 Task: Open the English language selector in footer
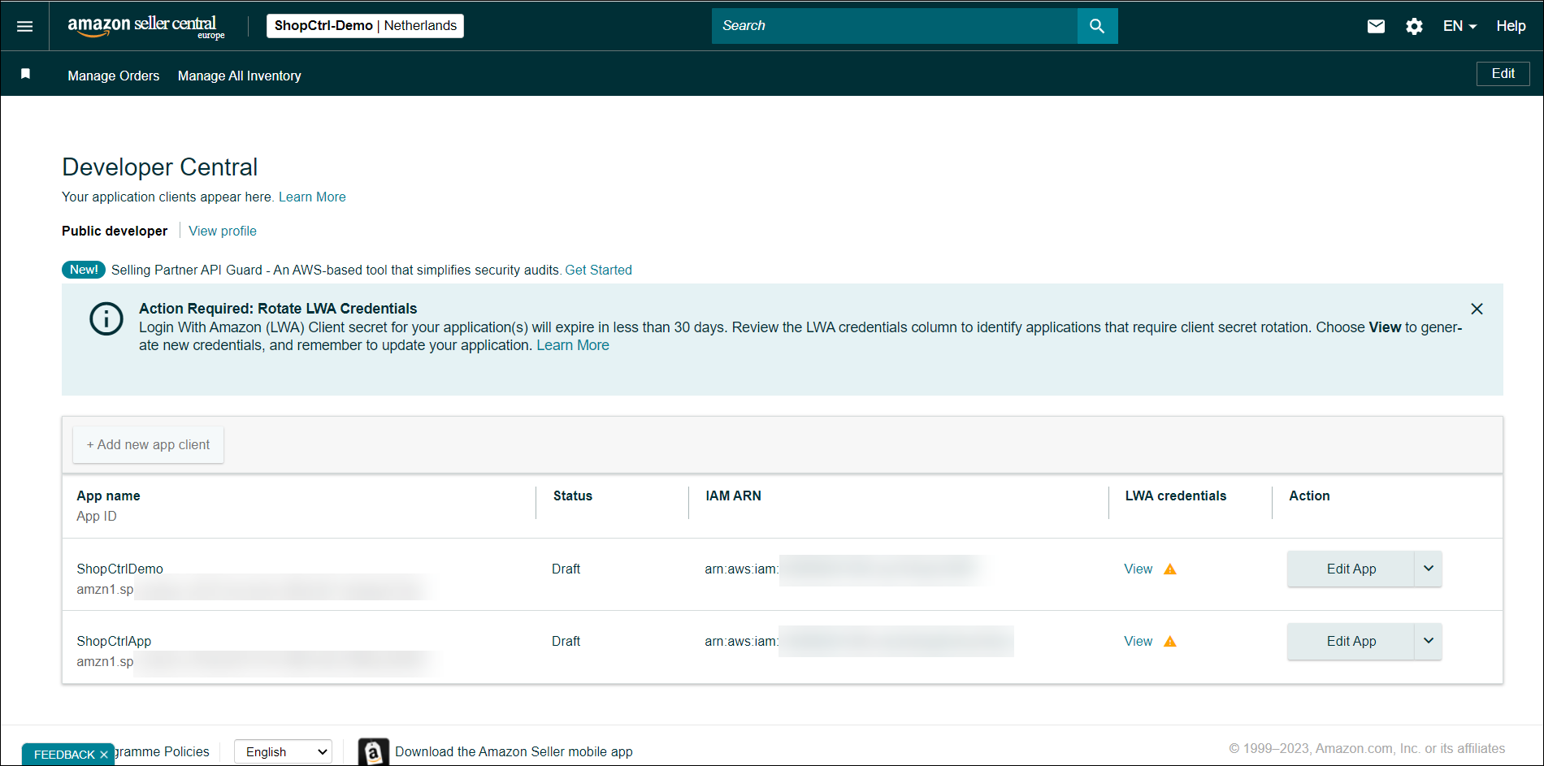[x=284, y=751]
